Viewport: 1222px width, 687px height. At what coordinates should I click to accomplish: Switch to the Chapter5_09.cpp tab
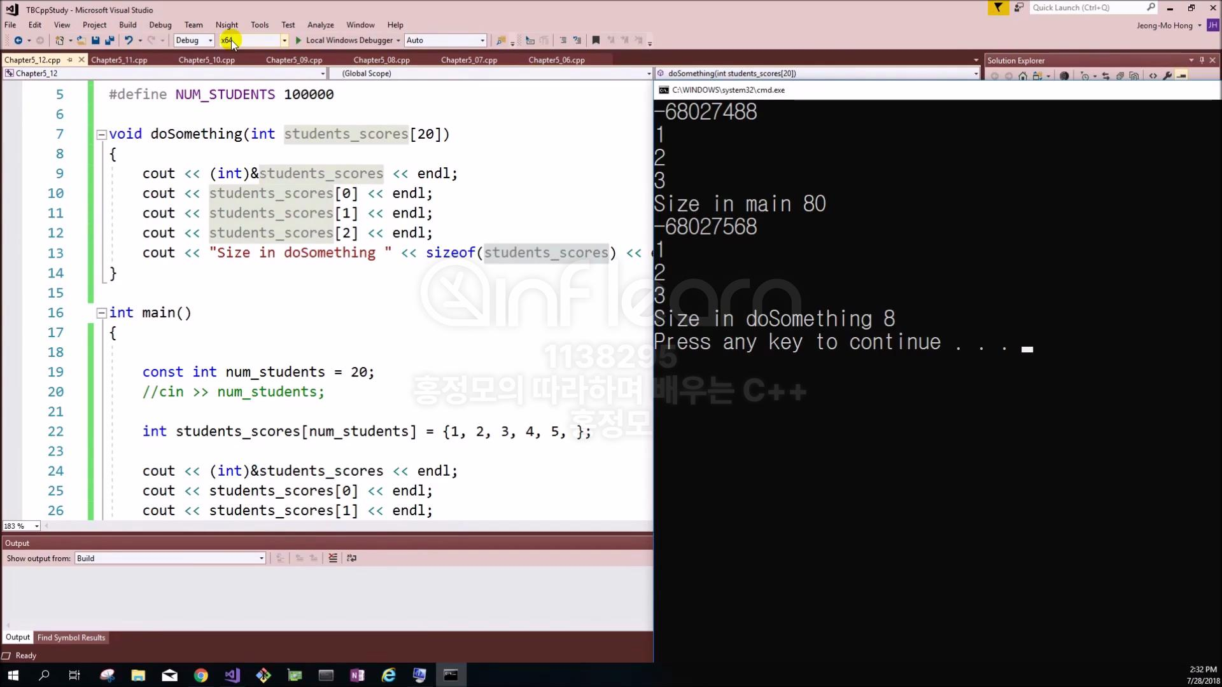293,60
